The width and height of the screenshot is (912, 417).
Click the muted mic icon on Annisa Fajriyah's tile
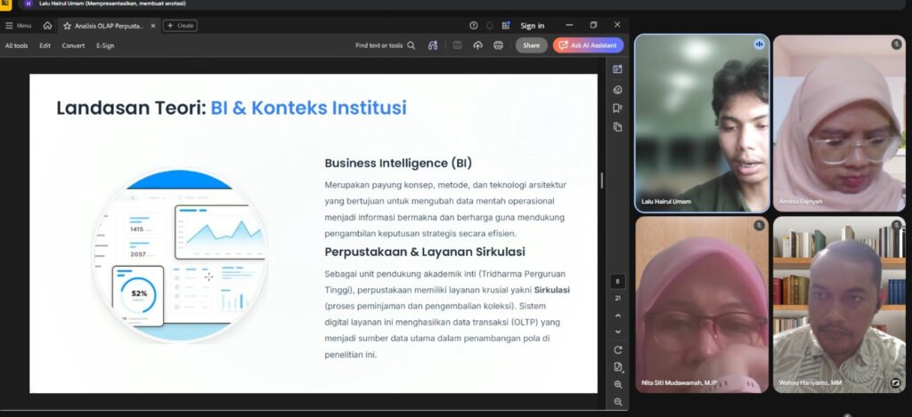896,44
